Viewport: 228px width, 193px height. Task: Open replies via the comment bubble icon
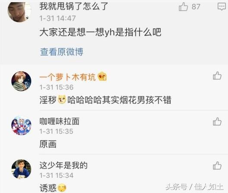(x=222, y=6)
